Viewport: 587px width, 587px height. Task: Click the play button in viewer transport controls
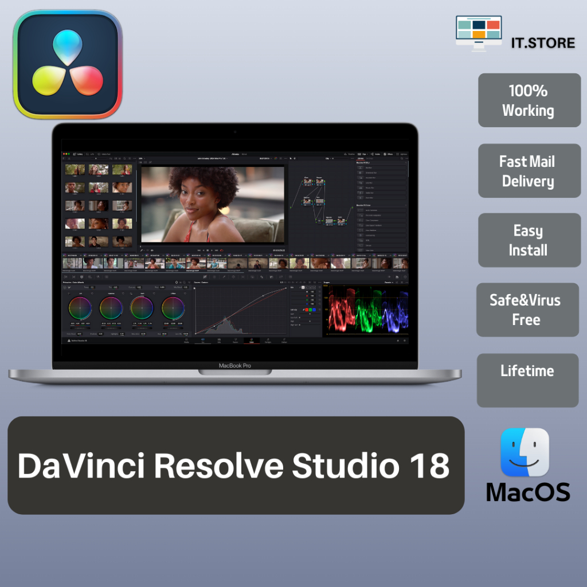pyautogui.click(x=212, y=251)
